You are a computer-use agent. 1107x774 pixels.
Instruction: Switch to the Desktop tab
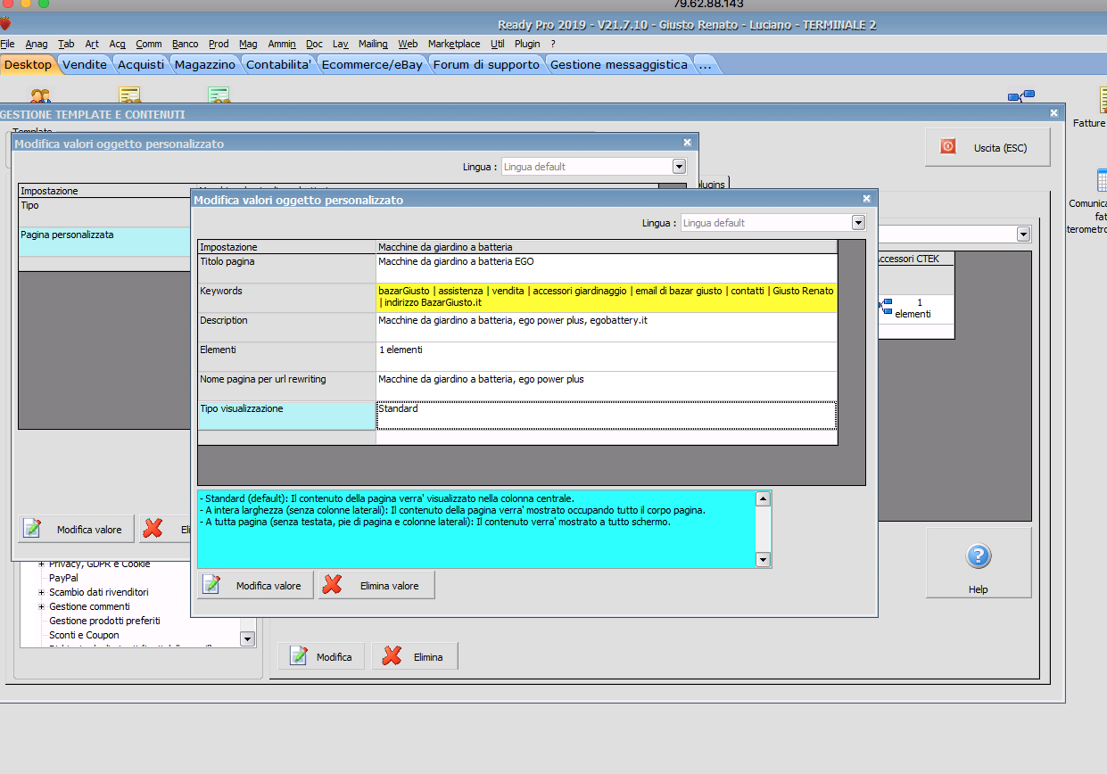(29, 64)
